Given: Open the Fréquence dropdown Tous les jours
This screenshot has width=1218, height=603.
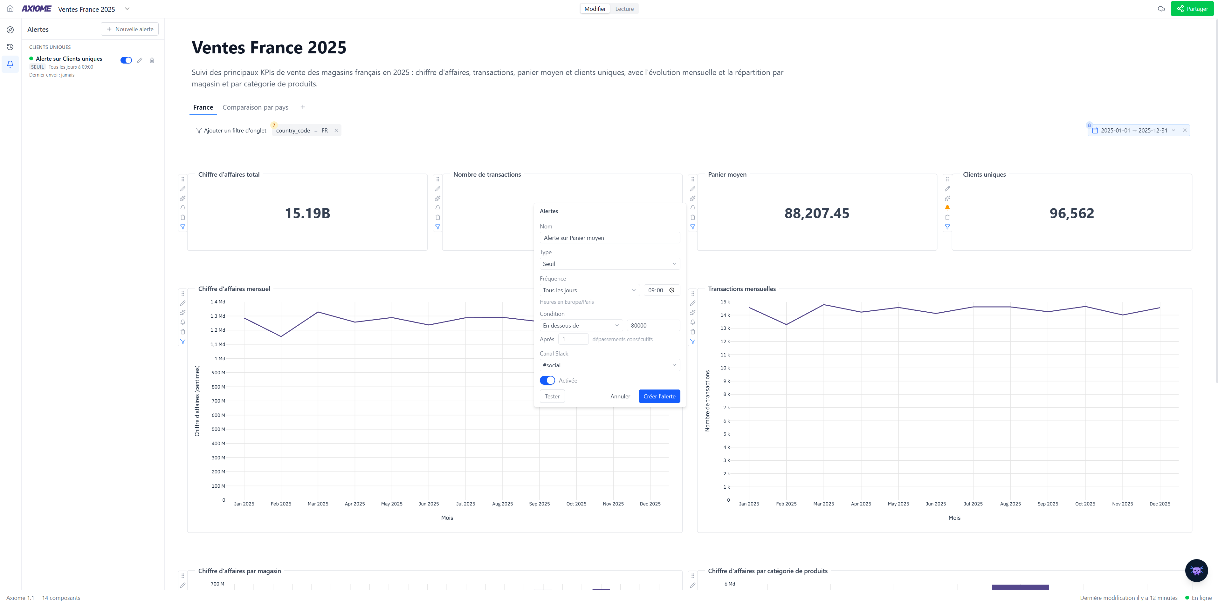Looking at the screenshot, I should (x=589, y=290).
